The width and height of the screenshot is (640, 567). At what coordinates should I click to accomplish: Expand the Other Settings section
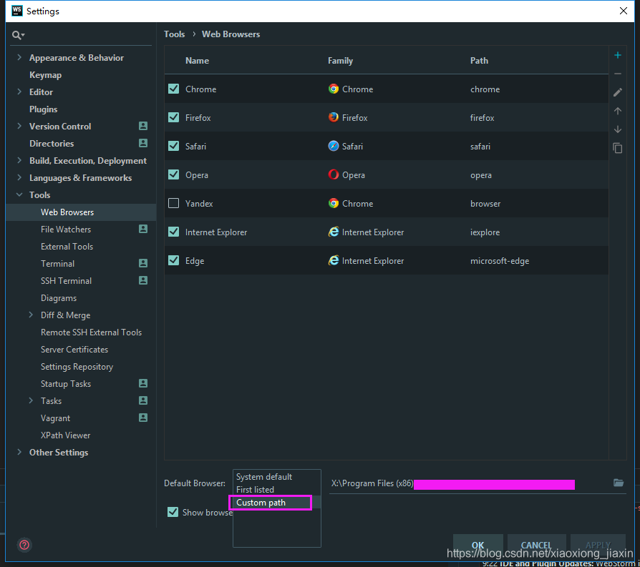(19, 452)
